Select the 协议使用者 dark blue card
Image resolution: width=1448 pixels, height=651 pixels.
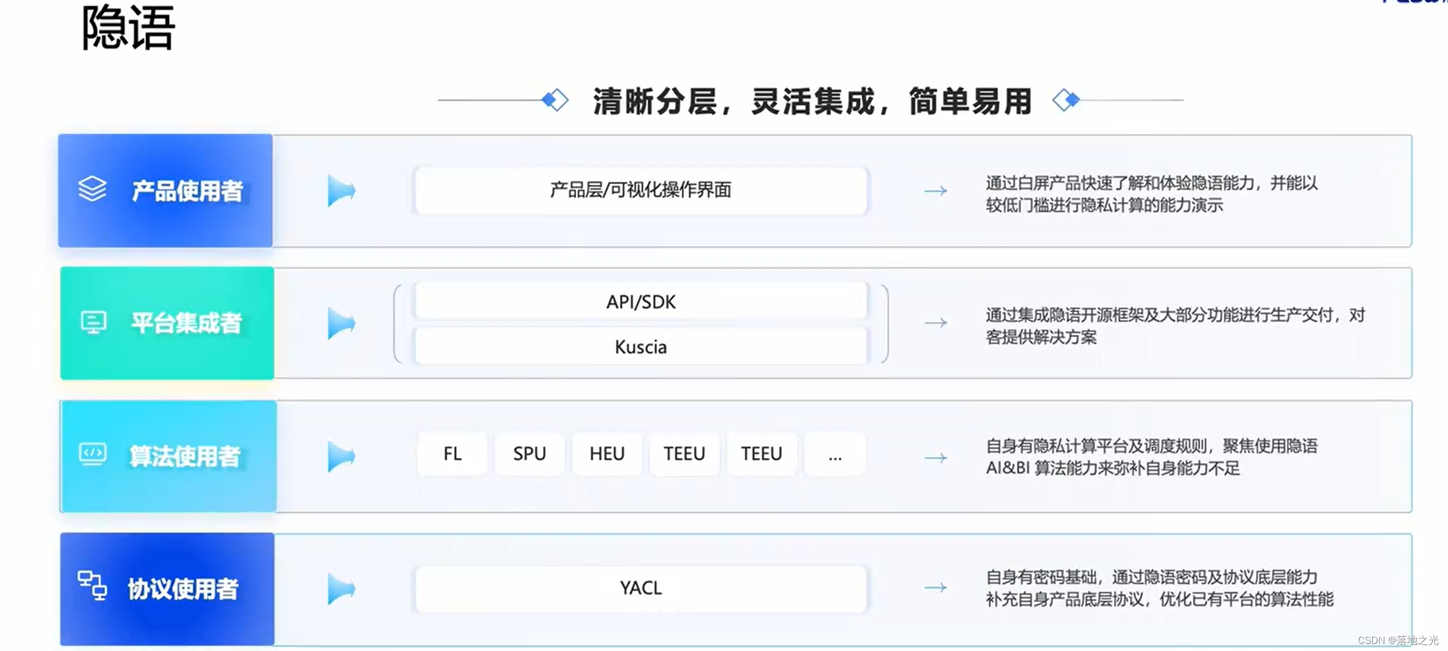tap(167, 589)
